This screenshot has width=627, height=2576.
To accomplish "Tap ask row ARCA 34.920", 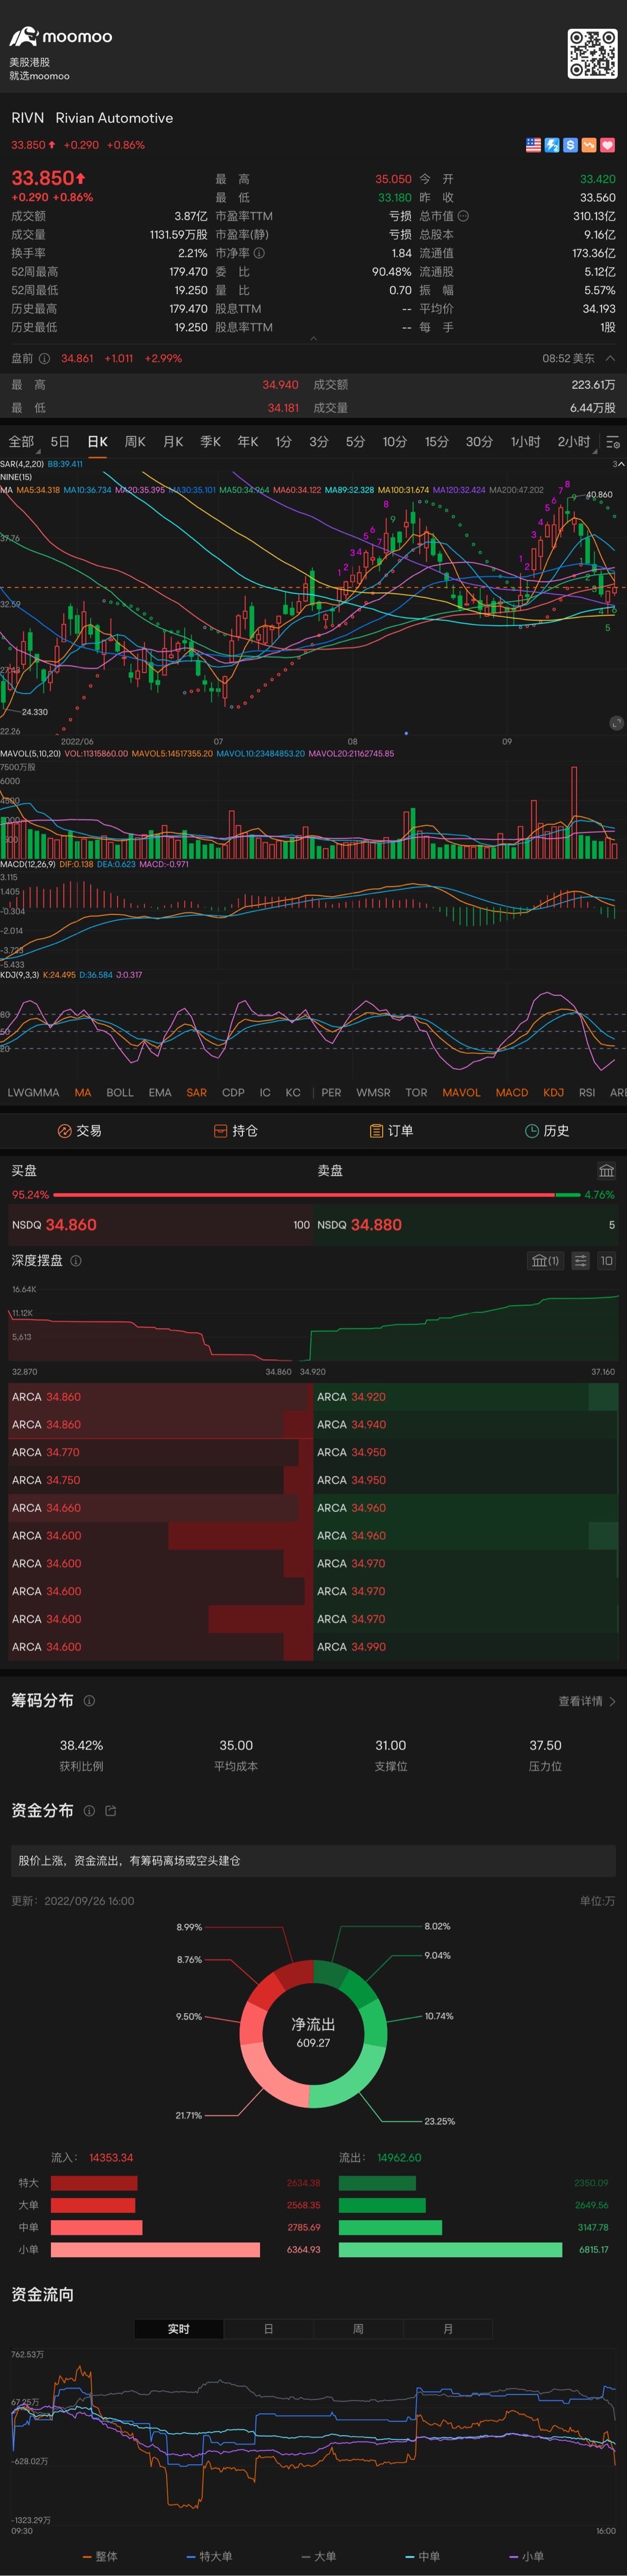I will (x=466, y=1397).
